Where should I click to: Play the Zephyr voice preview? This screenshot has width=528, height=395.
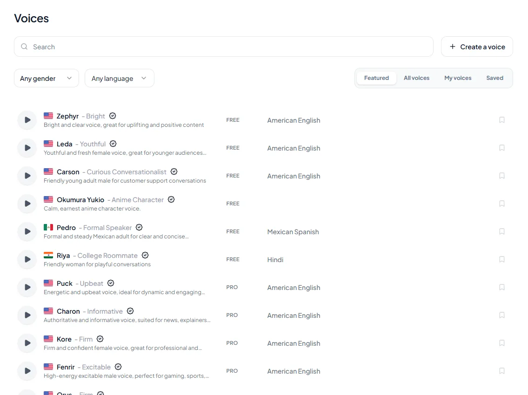(x=27, y=120)
